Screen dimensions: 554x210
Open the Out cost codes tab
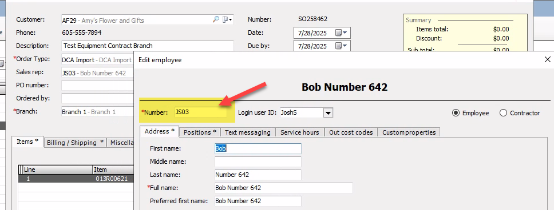[351, 132]
